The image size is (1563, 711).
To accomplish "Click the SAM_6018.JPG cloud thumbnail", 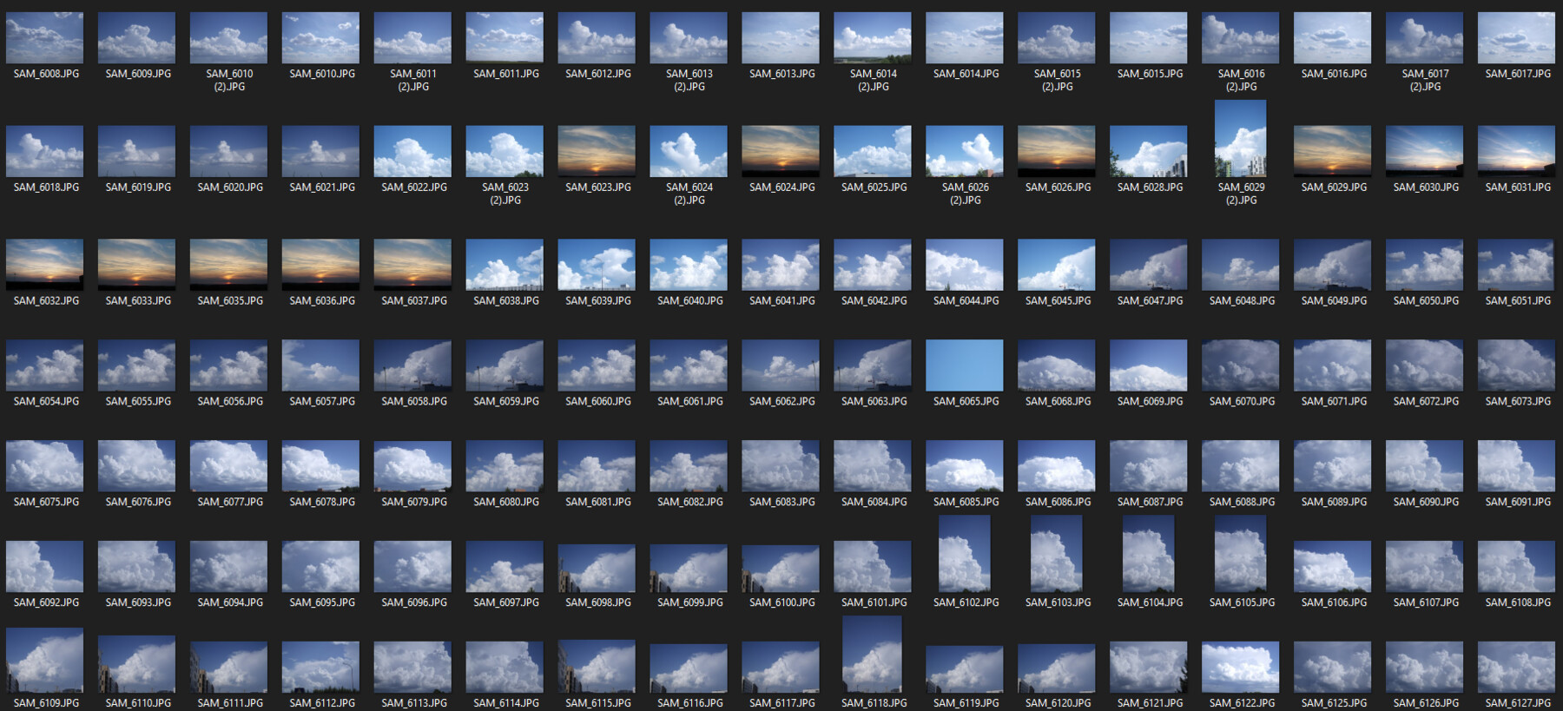I will 45,151.
